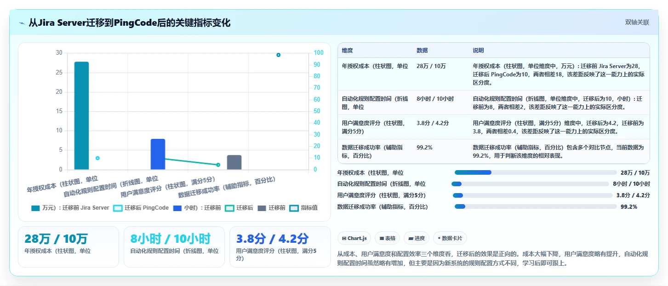
Task: Click the 年授权成本 description in the table
Action: tap(559, 74)
